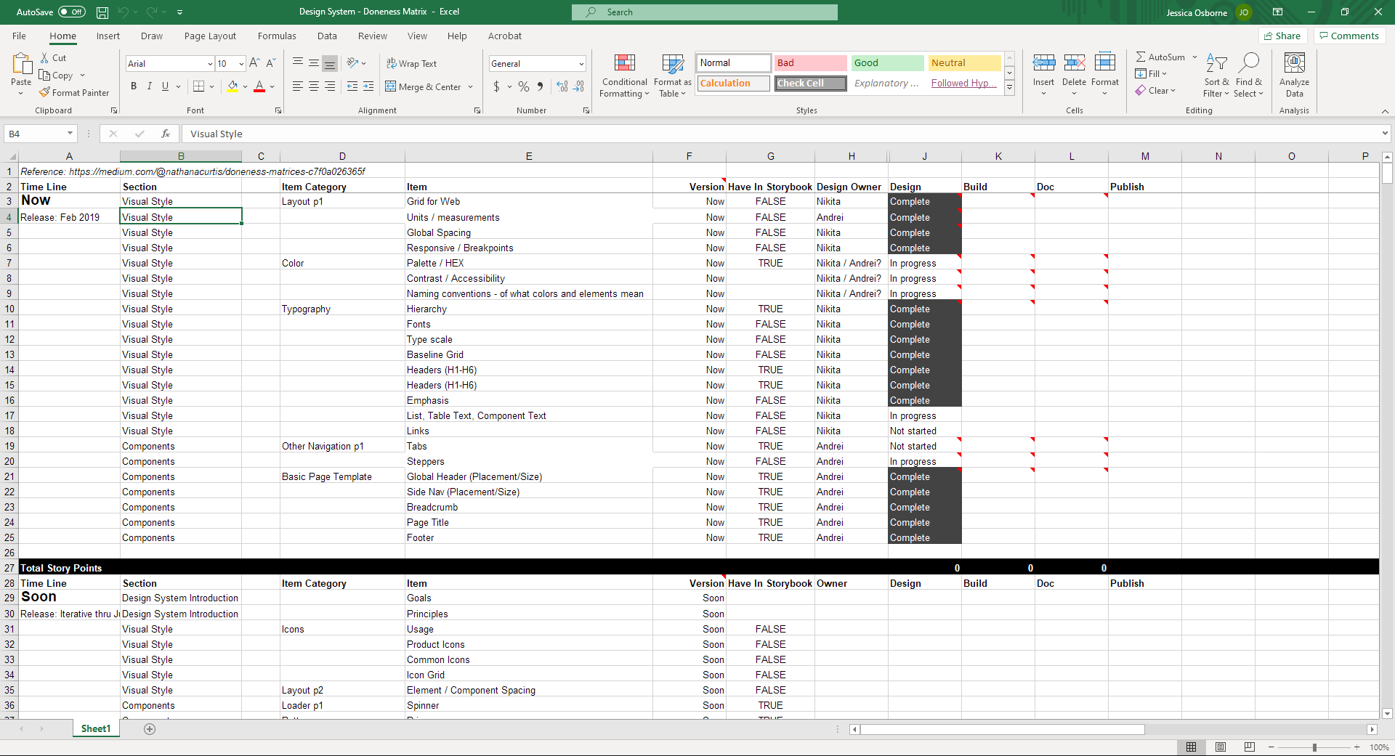Switch to Page Break Preview
Screen dimensions: 1395x756
pos(1250,747)
